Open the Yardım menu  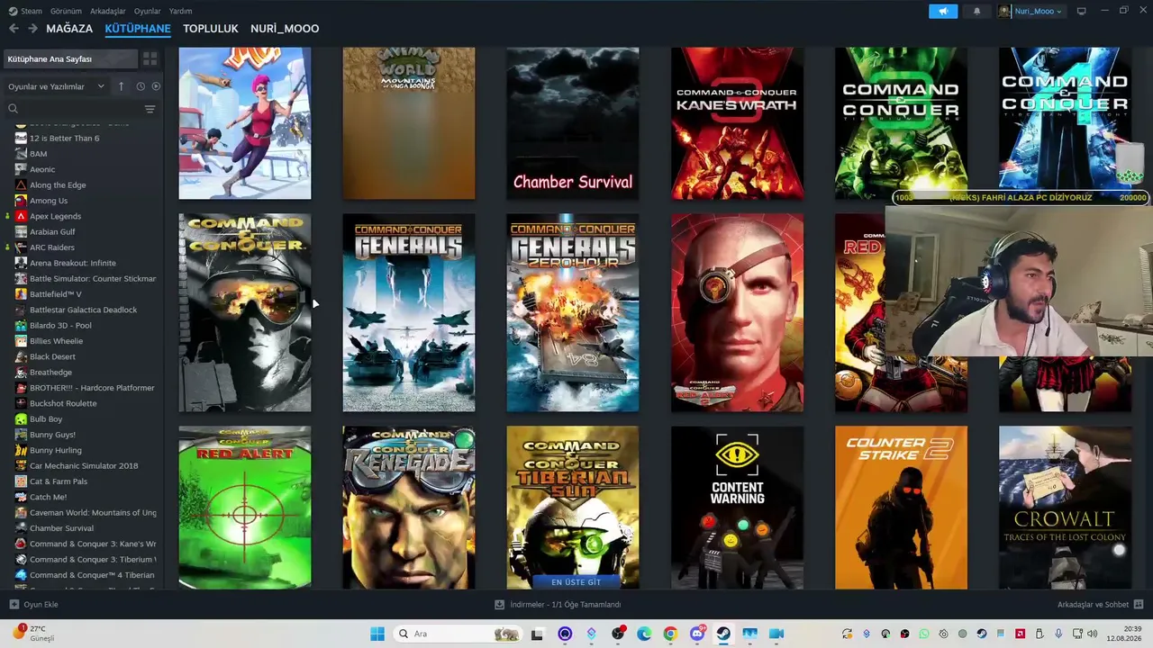[180, 11]
